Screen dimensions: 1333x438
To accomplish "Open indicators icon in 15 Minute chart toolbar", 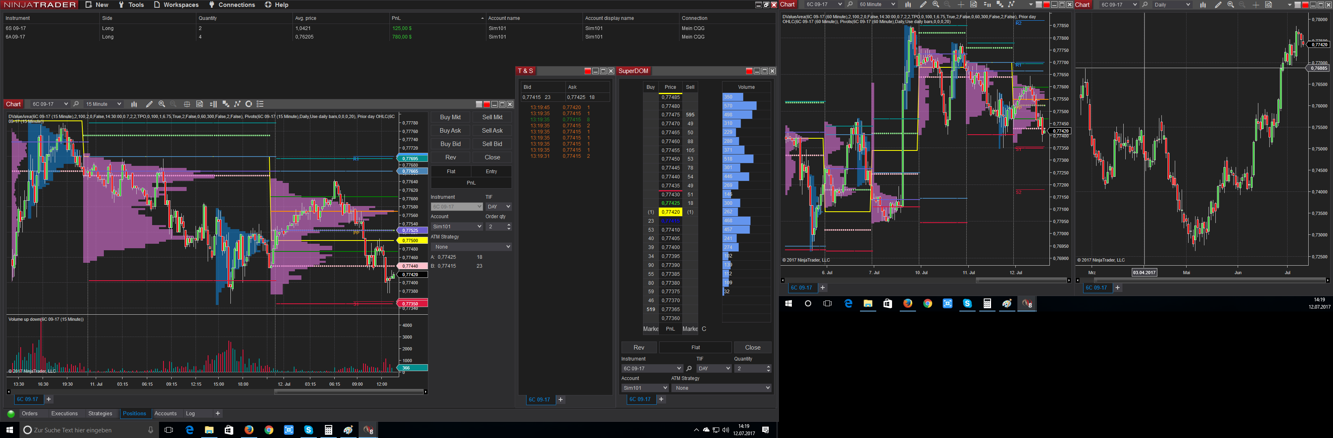I will pos(226,105).
